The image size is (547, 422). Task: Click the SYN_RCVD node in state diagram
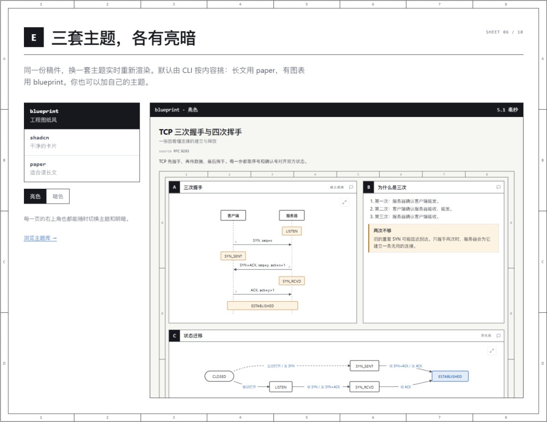(x=365, y=387)
